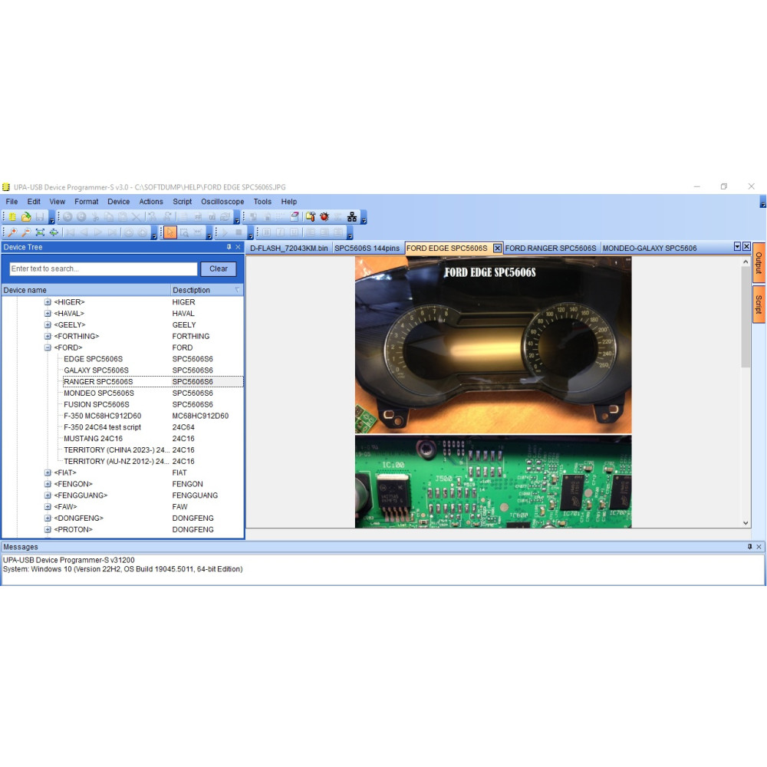Click the folder with hammer icon
This screenshot has height=767, width=767.
[310, 217]
